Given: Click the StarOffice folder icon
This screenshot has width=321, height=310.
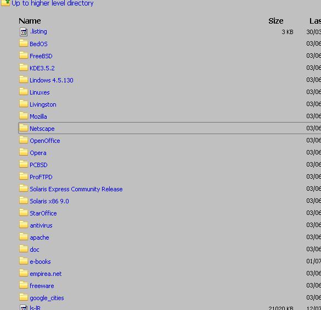Looking at the screenshot, I should [x=24, y=213].
